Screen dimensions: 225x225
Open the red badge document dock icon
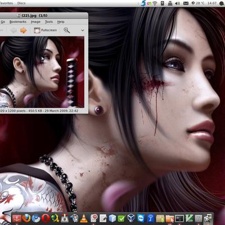click(x=93, y=218)
